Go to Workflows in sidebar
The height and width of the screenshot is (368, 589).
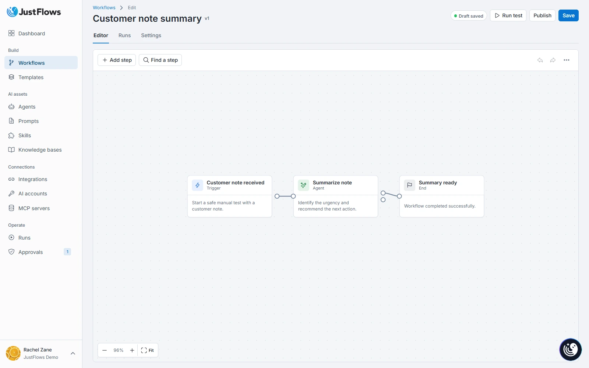click(x=41, y=63)
